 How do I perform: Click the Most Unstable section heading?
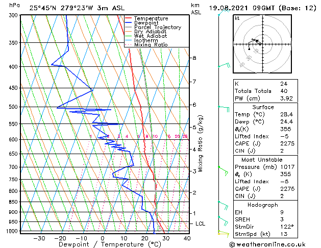[x=262, y=160]
